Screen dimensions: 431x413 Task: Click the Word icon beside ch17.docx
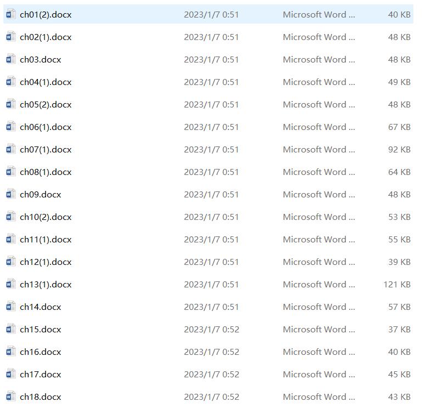(x=11, y=374)
